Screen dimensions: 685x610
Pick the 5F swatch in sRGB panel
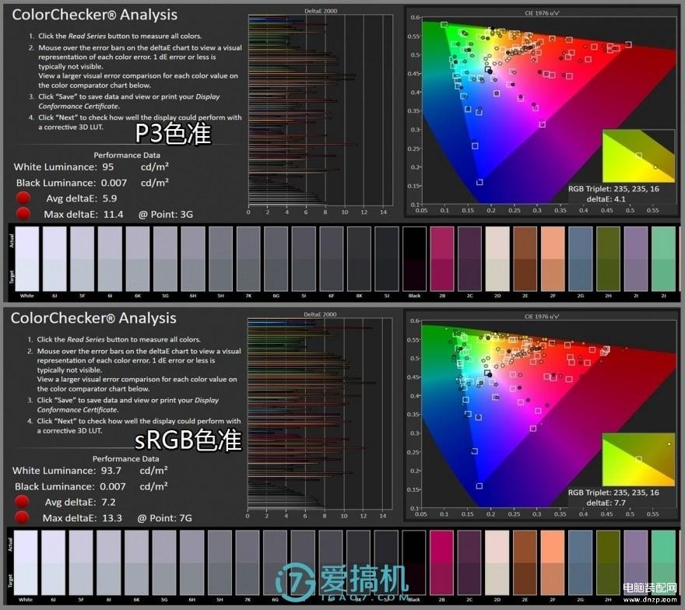tap(81, 563)
